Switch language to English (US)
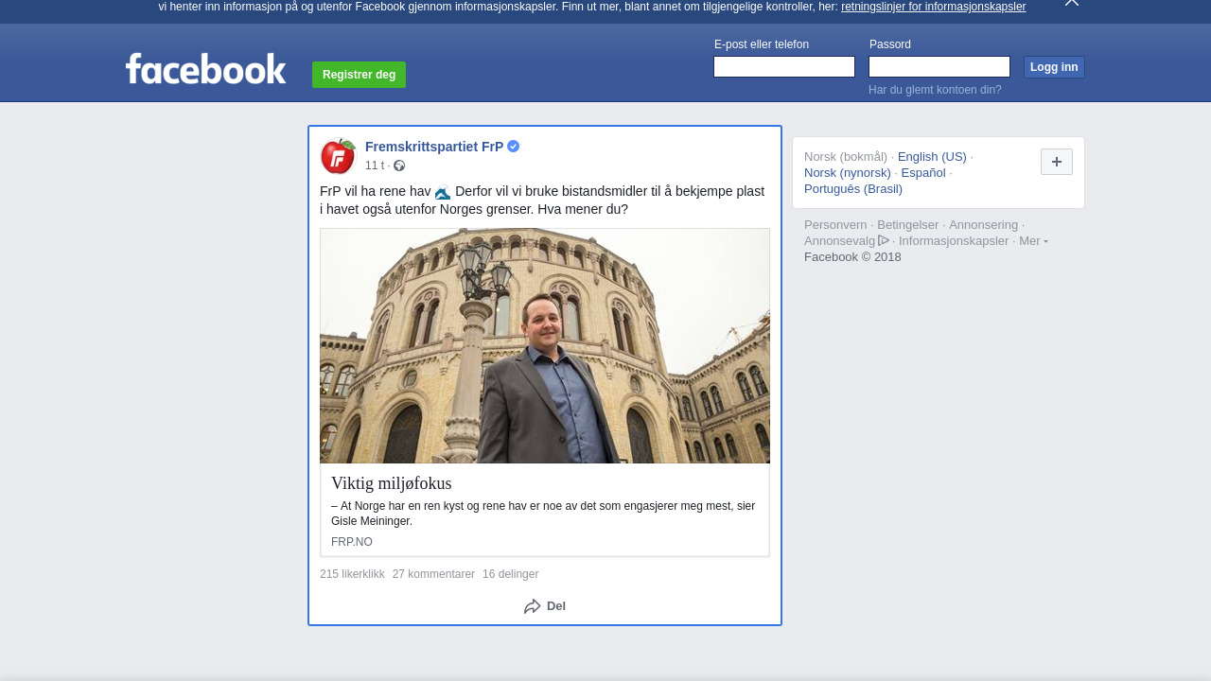This screenshot has width=1211, height=681. tap(932, 157)
